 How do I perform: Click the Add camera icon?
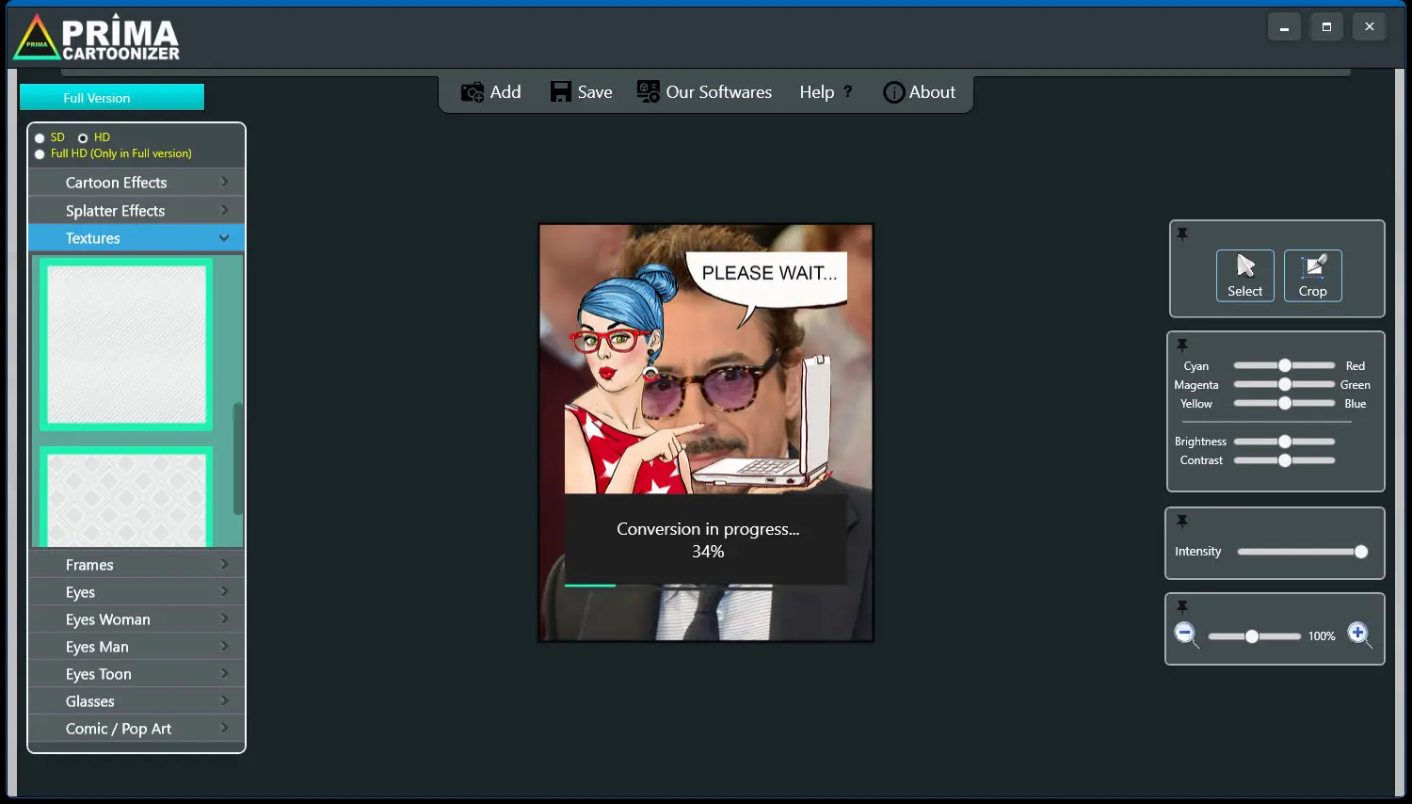point(473,92)
